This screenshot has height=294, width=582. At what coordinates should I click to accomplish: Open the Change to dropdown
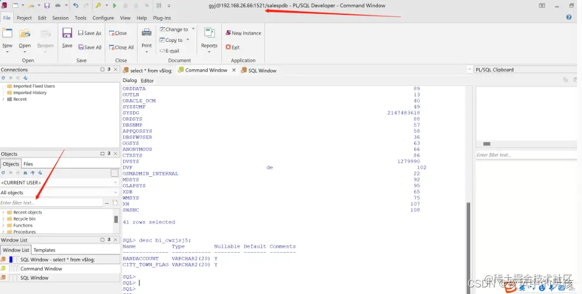(x=193, y=29)
